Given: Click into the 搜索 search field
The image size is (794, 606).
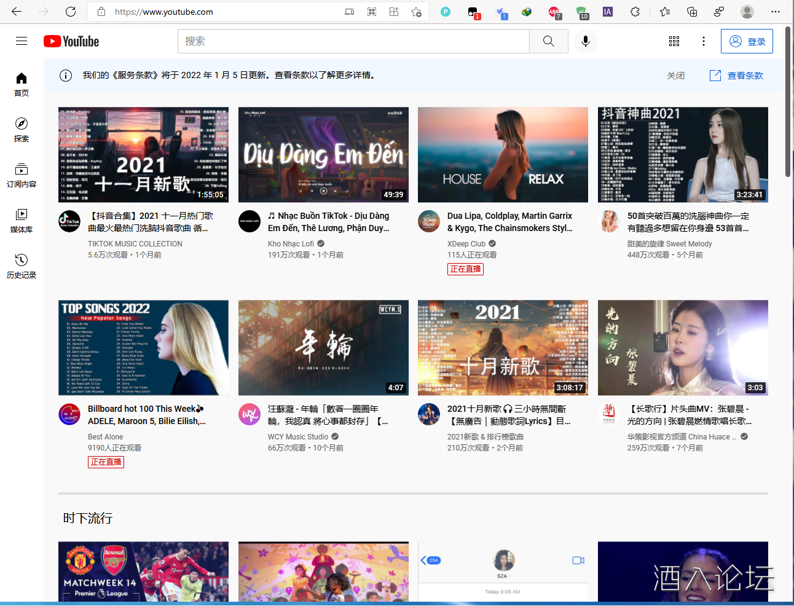Looking at the screenshot, I should (x=353, y=41).
